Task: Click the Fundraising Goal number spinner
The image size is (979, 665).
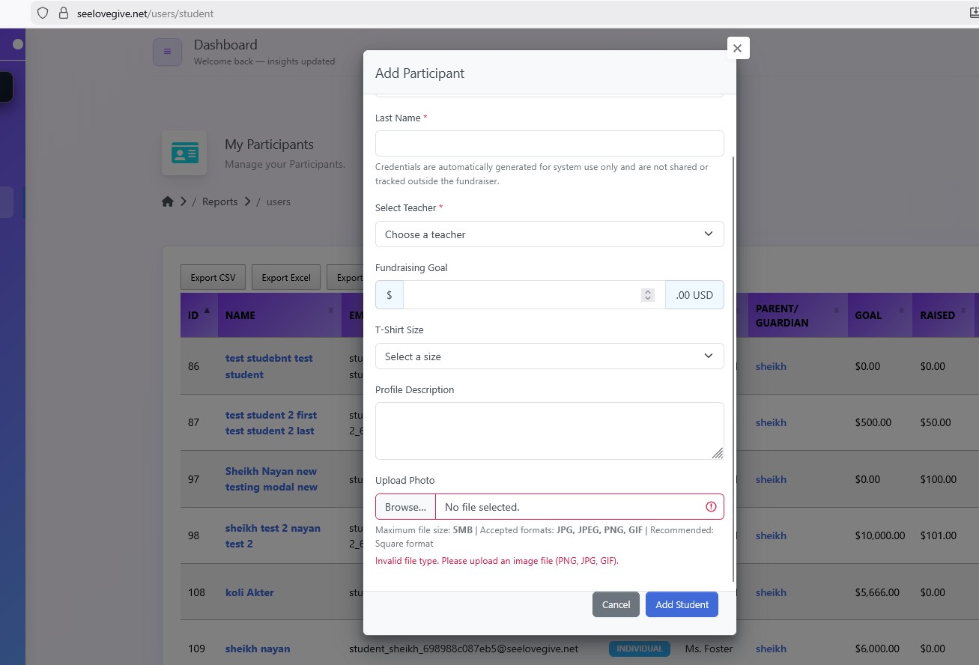Action: pos(648,295)
